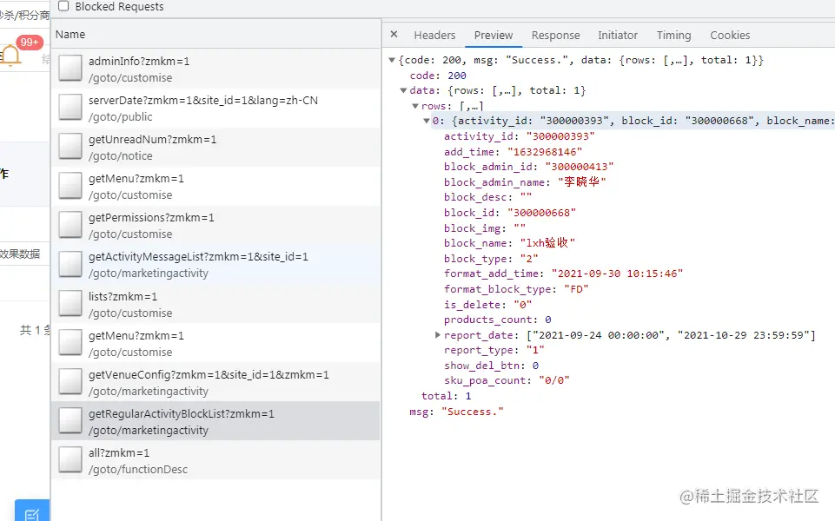Select the getPermissions?zmkm=1 request
This screenshot has height=521, width=835.
[x=215, y=225]
